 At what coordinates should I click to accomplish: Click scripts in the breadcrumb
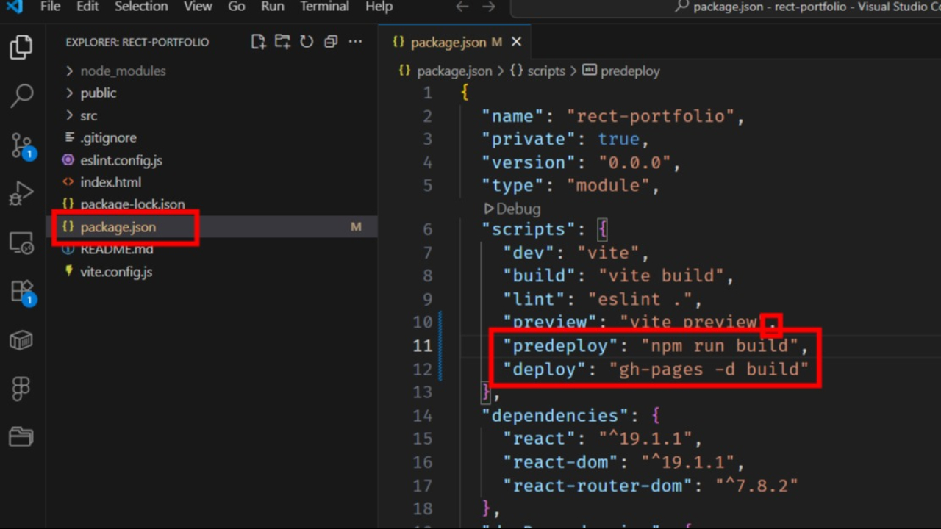(546, 71)
